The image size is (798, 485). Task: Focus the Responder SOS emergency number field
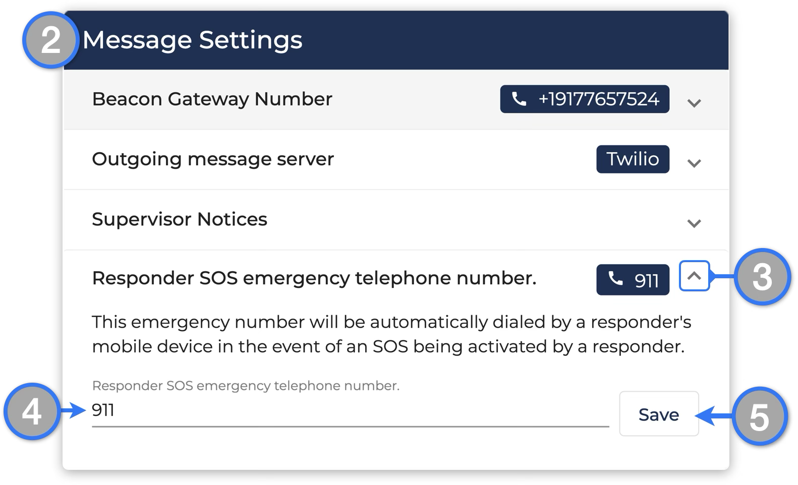(350, 411)
